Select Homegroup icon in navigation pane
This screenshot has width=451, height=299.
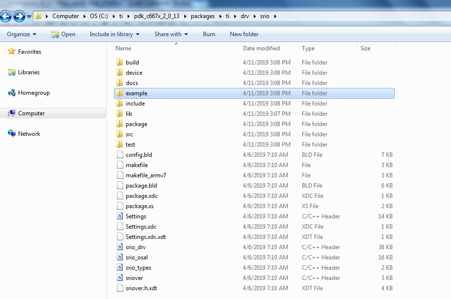click(x=12, y=93)
